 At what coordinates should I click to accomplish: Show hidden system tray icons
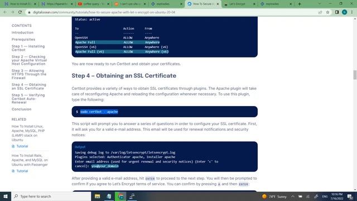coord(293,197)
